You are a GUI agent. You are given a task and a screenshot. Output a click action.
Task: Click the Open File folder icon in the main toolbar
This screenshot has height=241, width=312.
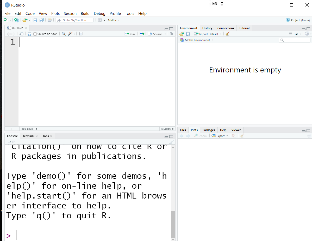(x=25, y=20)
